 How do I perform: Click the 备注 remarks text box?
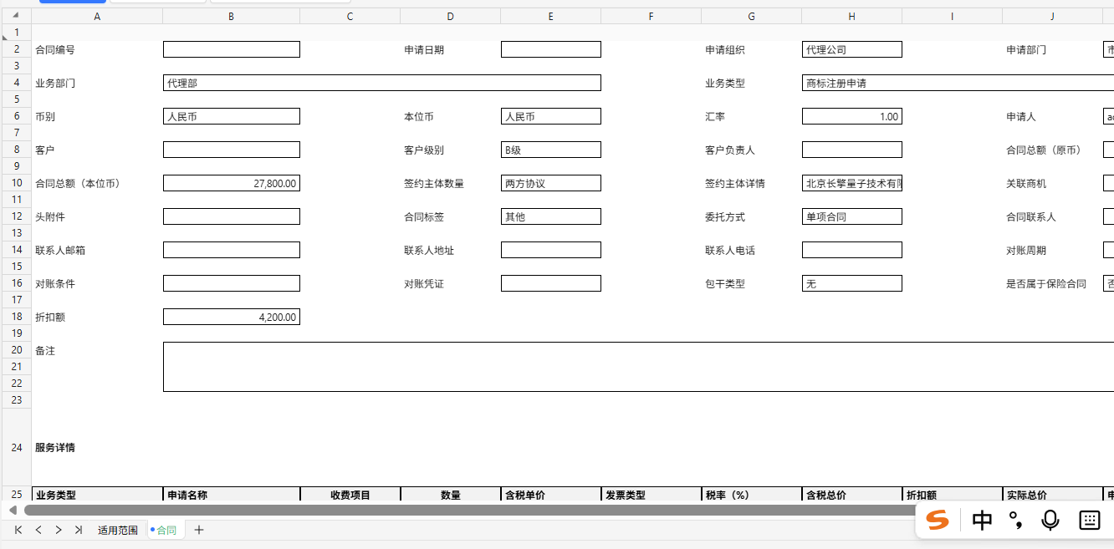pyautogui.click(x=638, y=367)
